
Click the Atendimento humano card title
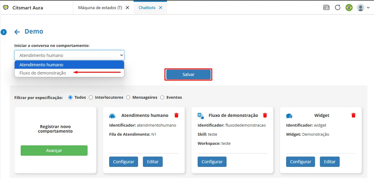pos(145,115)
